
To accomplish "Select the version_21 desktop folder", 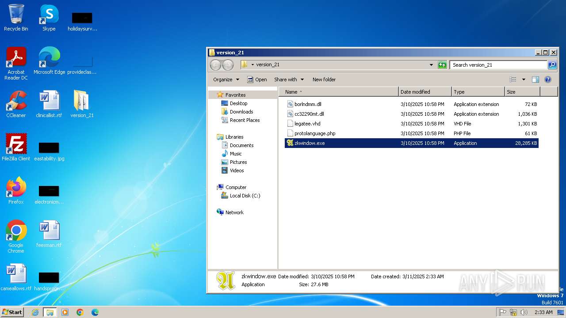I will (82, 104).
